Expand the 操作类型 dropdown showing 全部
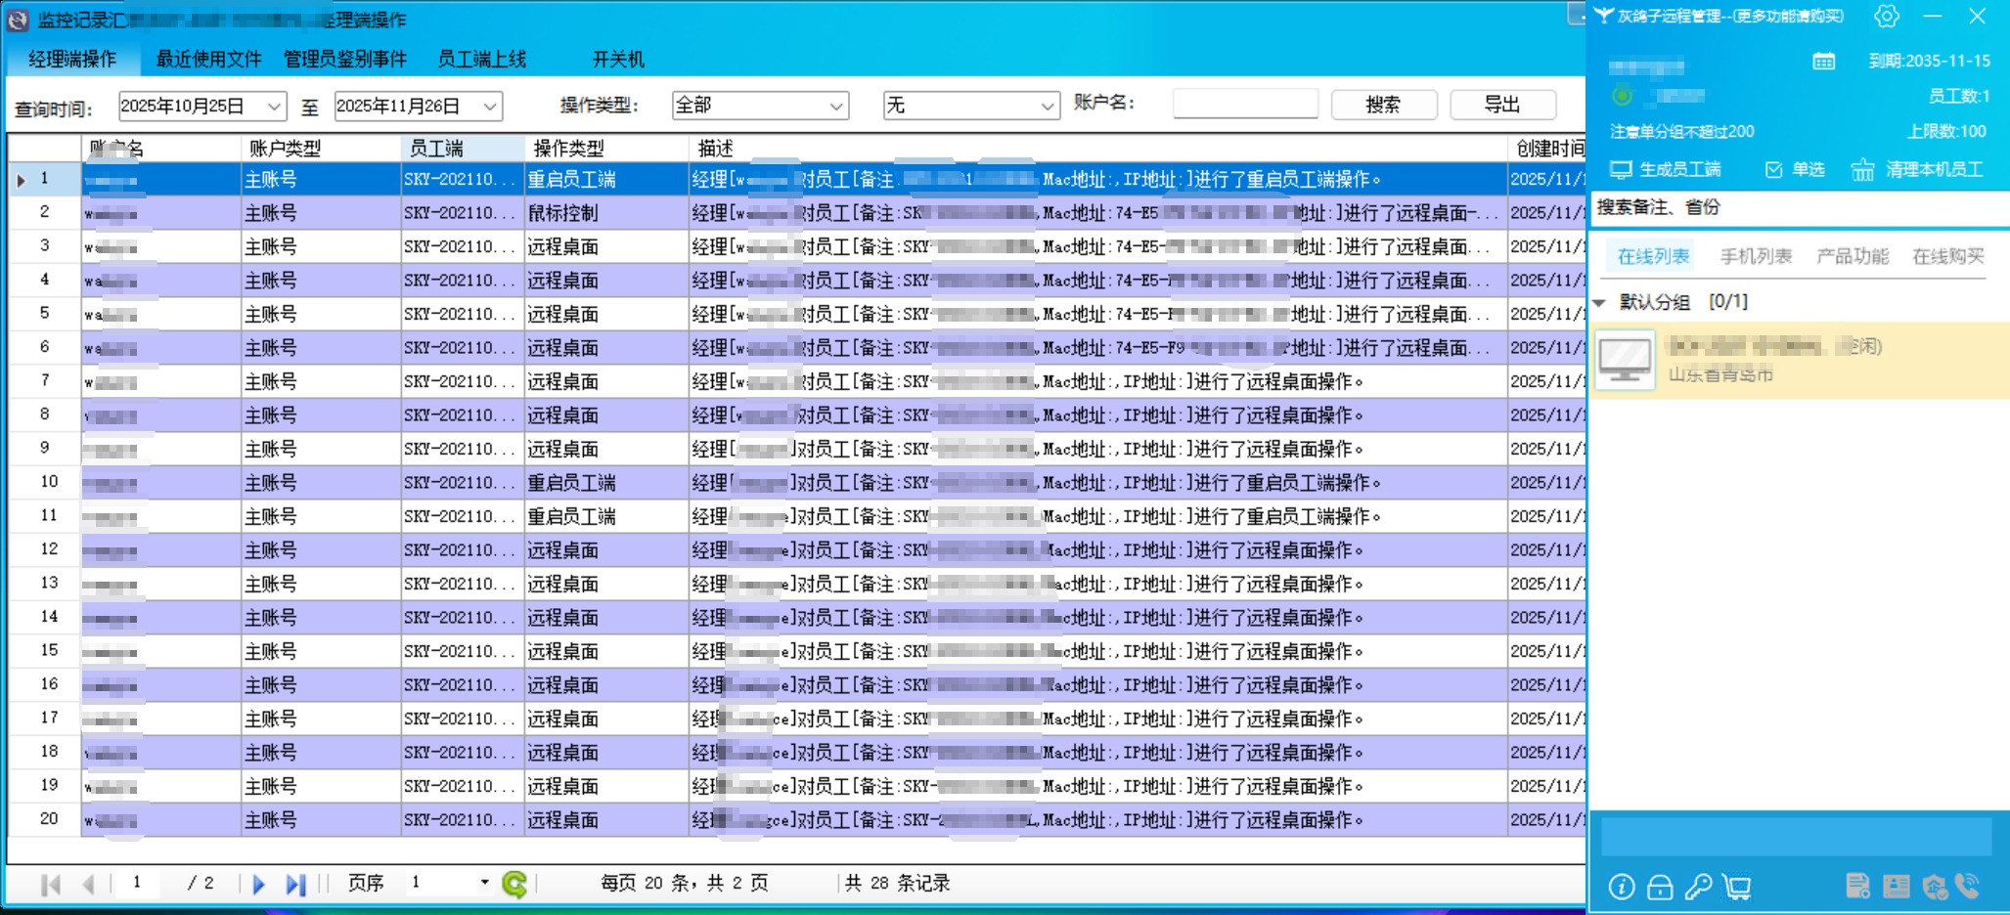This screenshot has width=2010, height=915. (836, 106)
